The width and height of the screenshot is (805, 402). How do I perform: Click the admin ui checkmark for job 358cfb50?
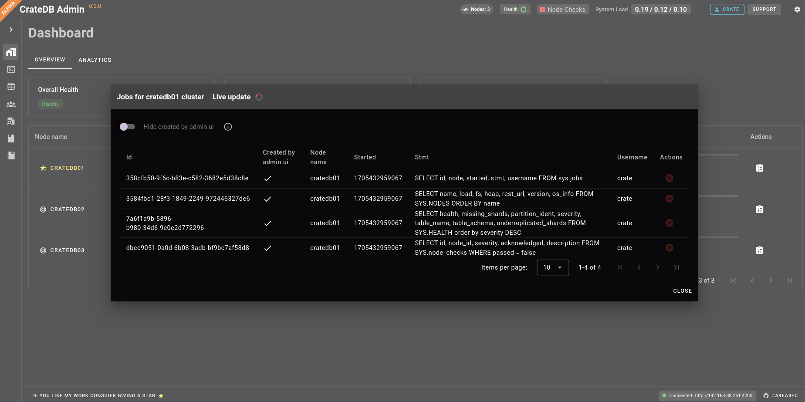[x=268, y=178]
